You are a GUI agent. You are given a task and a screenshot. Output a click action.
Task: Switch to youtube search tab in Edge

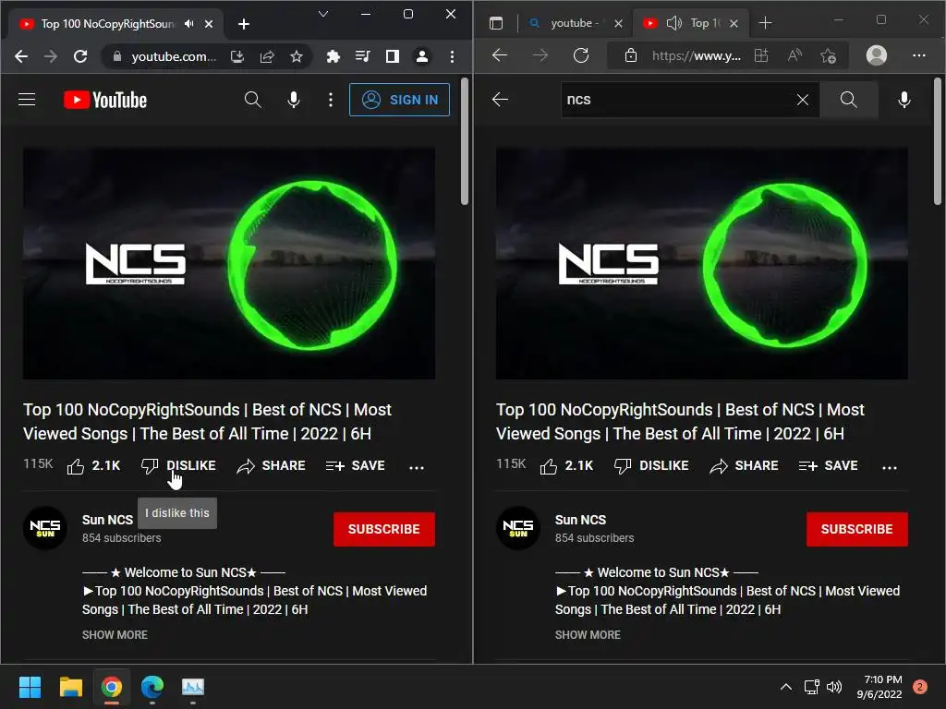(x=567, y=23)
